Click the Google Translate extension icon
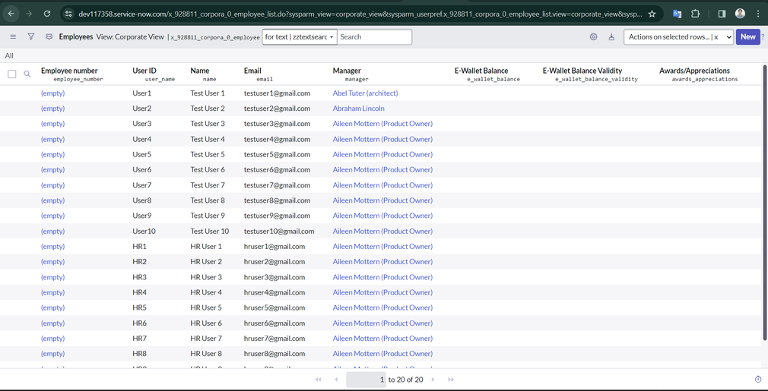The width and height of the screenshot is (768, 391). (677, 14)
